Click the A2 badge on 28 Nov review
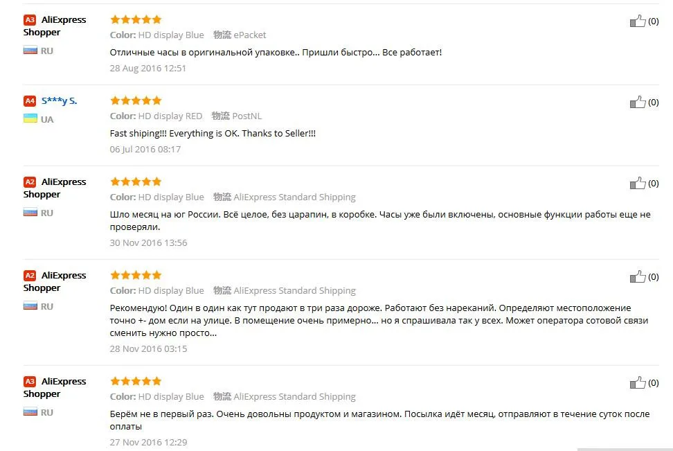 (30, 275)
